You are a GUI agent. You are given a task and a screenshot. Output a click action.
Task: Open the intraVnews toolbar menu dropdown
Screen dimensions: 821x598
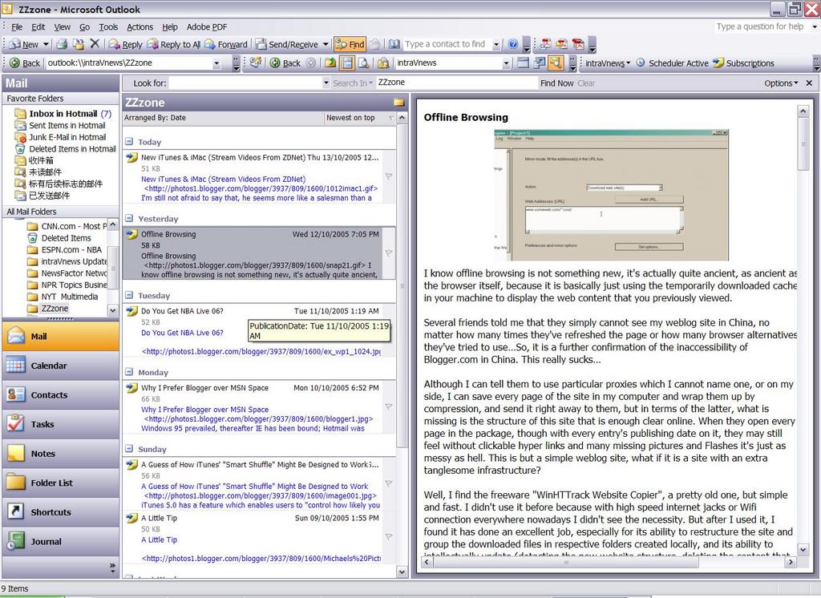point(608,63)
